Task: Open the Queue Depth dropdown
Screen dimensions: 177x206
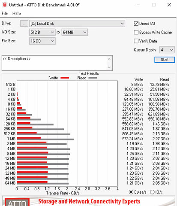Action: (x=167, y=50)
